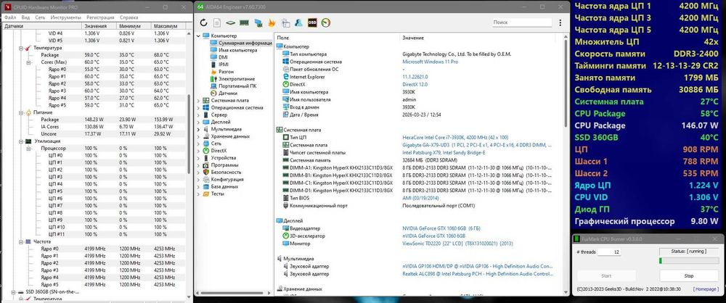Click the thermometer icon beside Температура in HWMonitor
Viewport: 726px width, 303px height.
tap(28, 48)
